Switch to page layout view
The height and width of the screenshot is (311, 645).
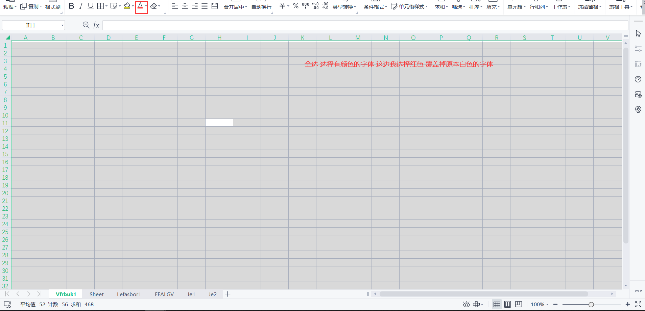507,304
